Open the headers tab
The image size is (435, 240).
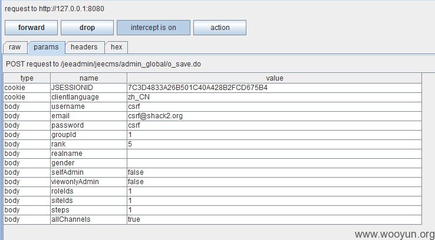point(84,47)
